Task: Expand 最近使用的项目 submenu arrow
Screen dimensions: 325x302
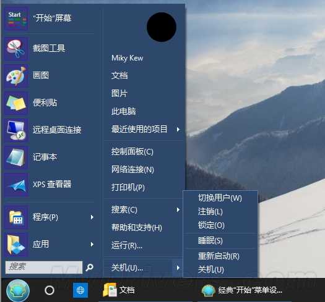Action: click(178, 130)
